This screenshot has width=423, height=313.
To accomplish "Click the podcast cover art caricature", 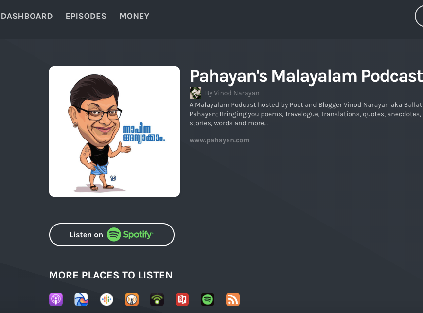I will click(x=114, y=131).
